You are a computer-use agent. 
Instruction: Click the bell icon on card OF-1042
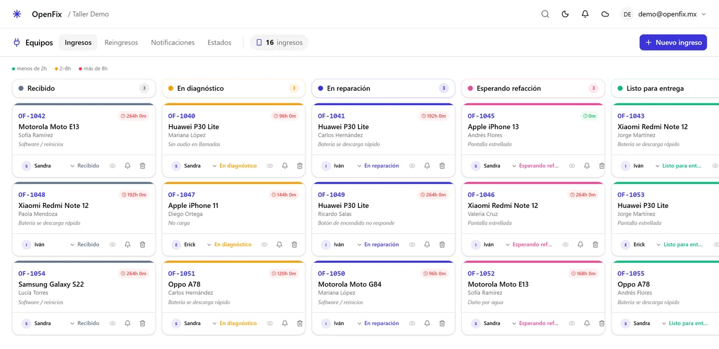point(128,166)
